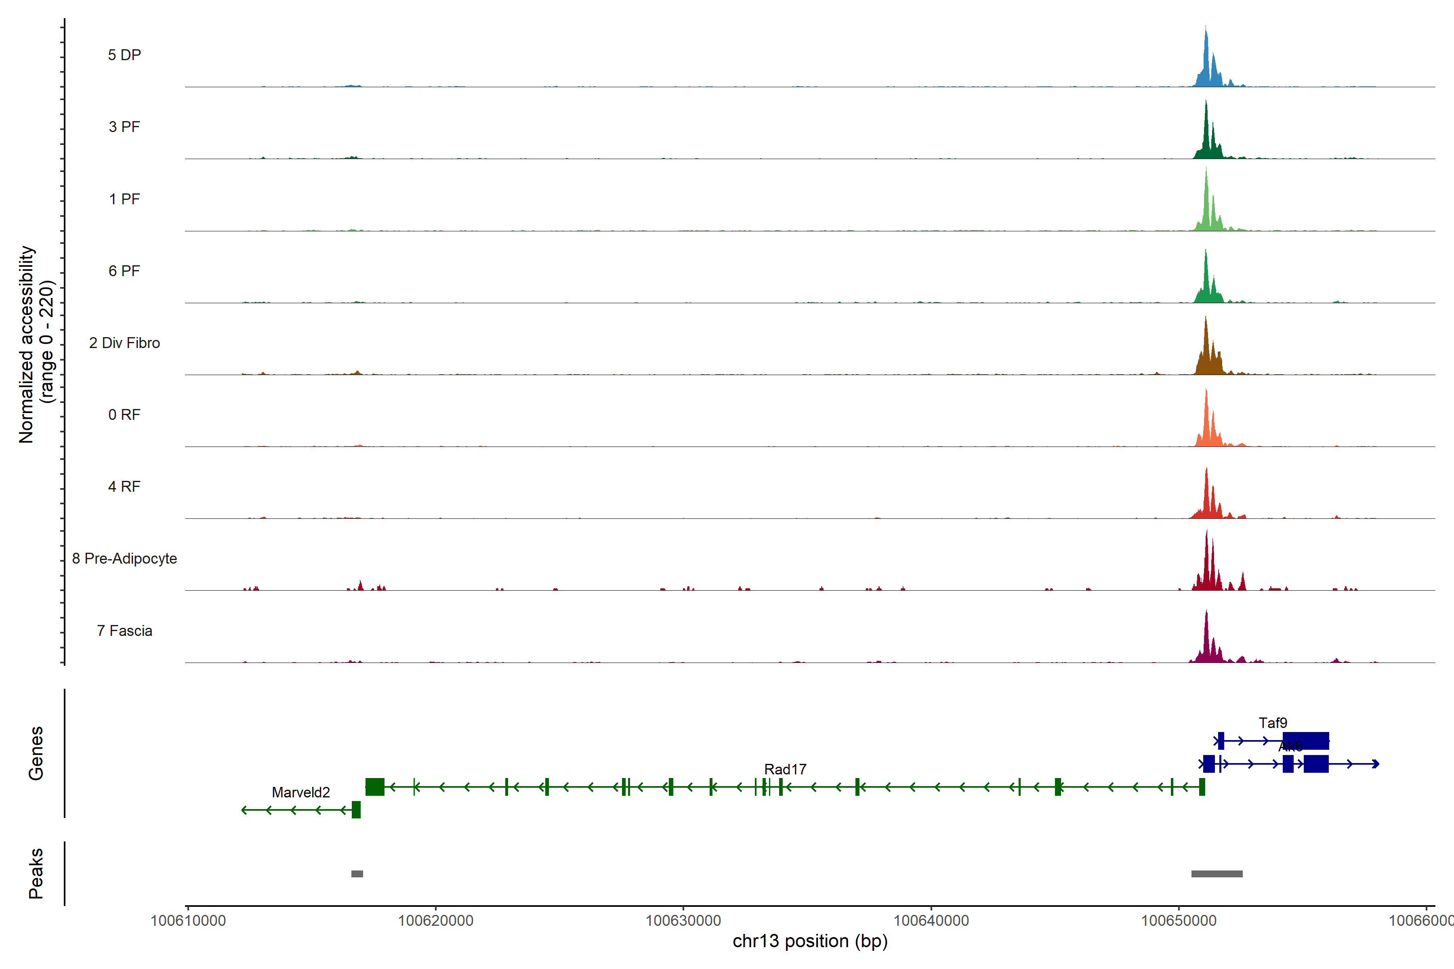Click the 2 Div Fibro track label

coord(124,343)
